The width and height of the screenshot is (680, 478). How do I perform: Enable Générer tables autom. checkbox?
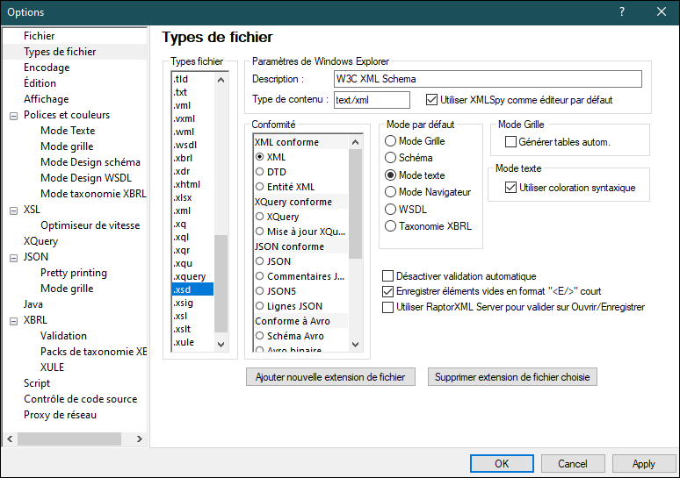[x=510, y=142]
